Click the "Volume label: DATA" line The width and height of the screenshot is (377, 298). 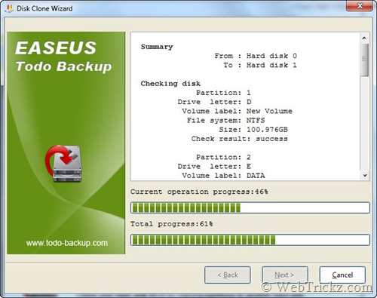pos(223,176)
